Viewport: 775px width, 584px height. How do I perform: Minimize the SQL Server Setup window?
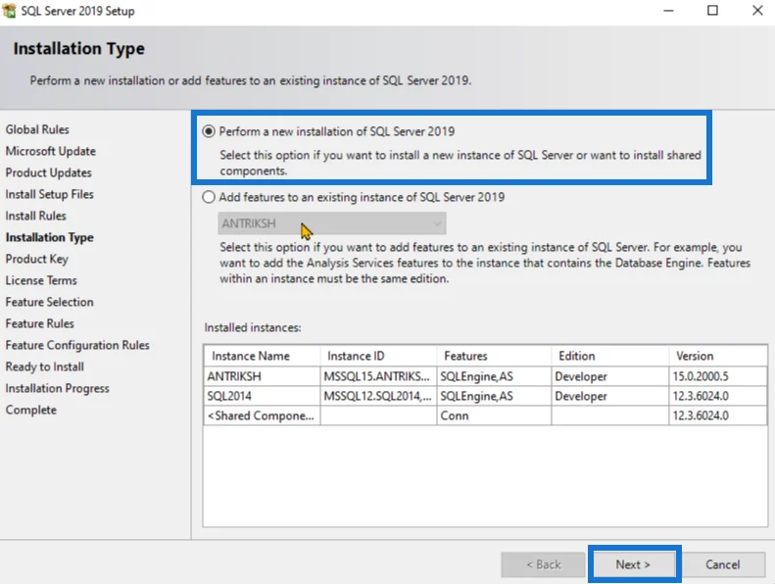668,11
